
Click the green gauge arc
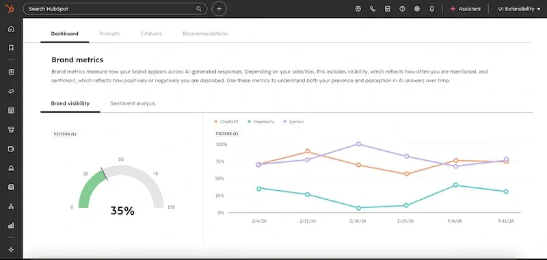pyautogui.click(x=90, y=188)
